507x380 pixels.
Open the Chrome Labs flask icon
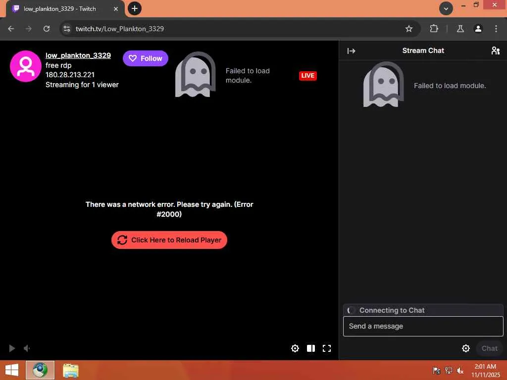(460, 29)
